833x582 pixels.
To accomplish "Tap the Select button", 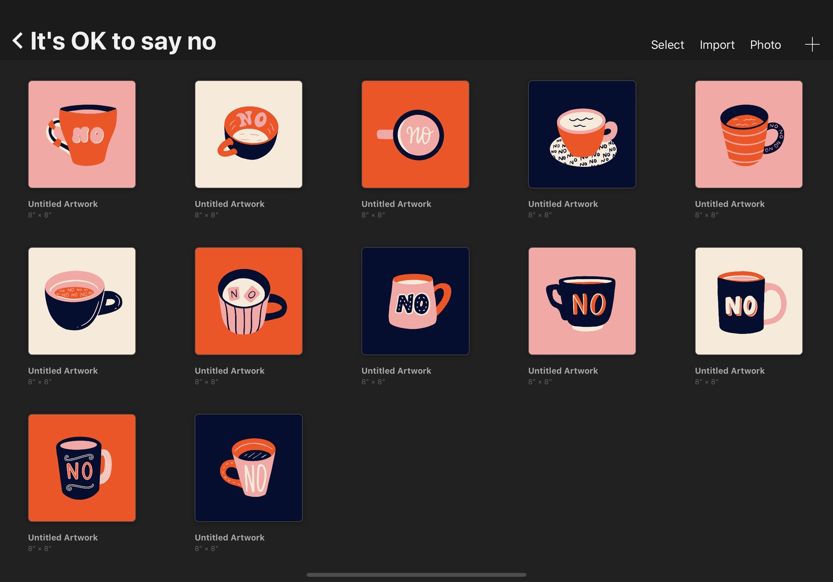I will 667,45.
